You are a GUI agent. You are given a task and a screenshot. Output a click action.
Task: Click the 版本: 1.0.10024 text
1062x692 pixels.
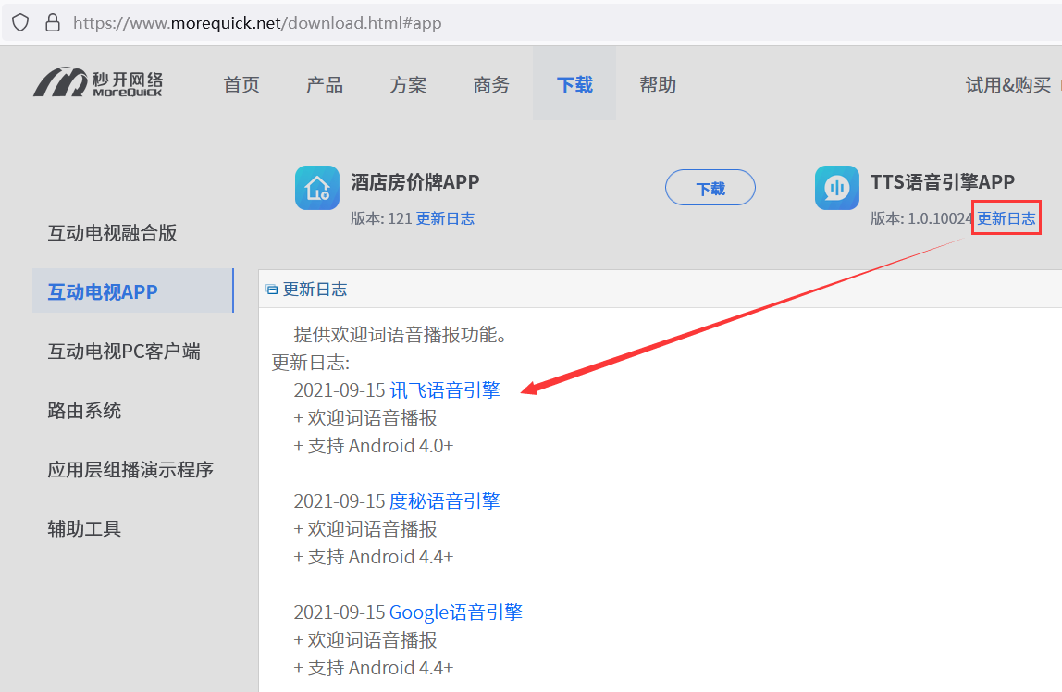click(921, 218)
